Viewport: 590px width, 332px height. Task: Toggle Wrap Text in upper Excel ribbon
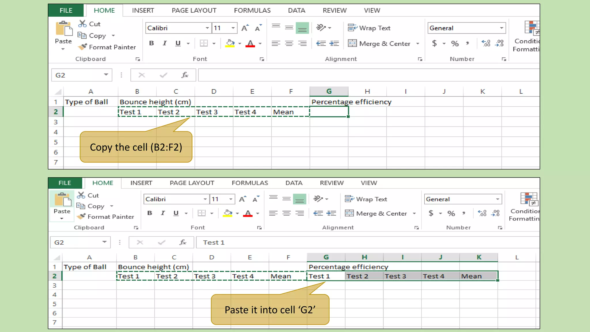point(369,28)
